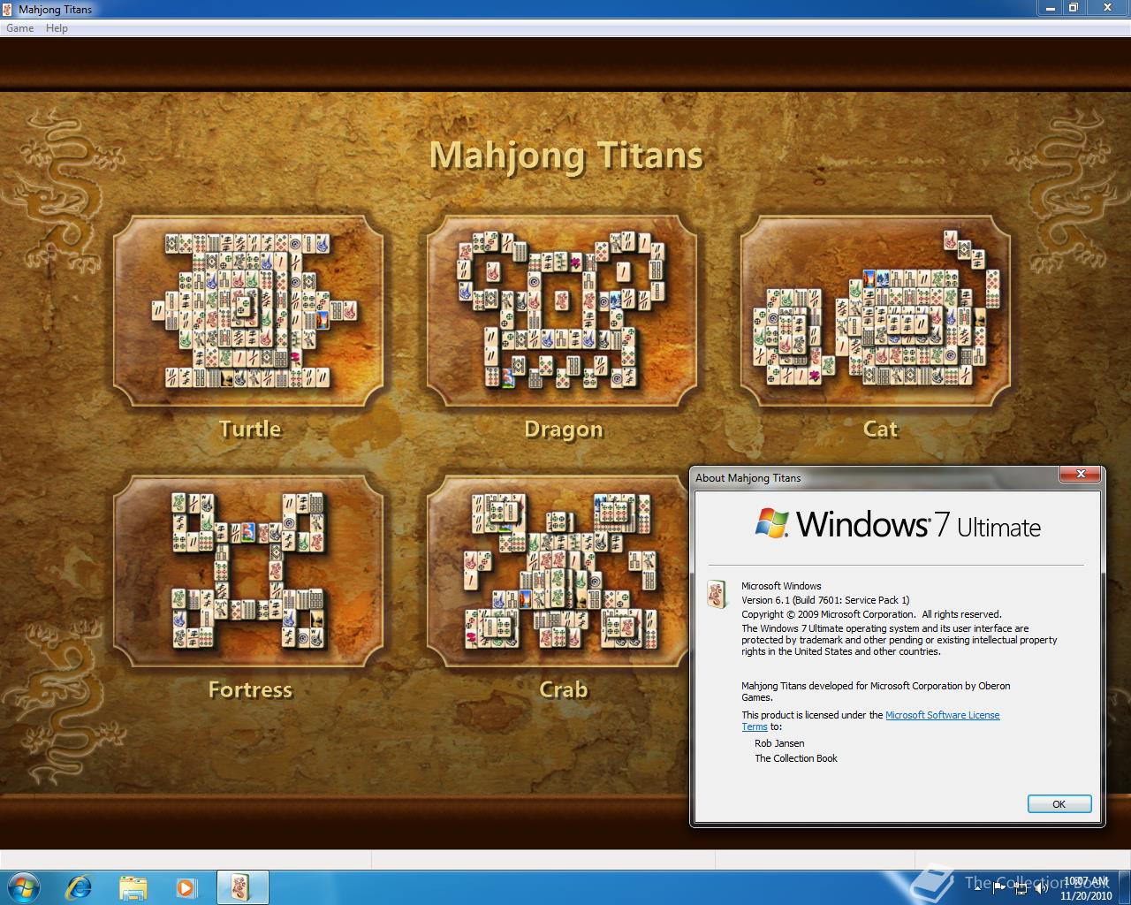
Task: Choose the Dragon tile layout
Action: click(562, 310)
